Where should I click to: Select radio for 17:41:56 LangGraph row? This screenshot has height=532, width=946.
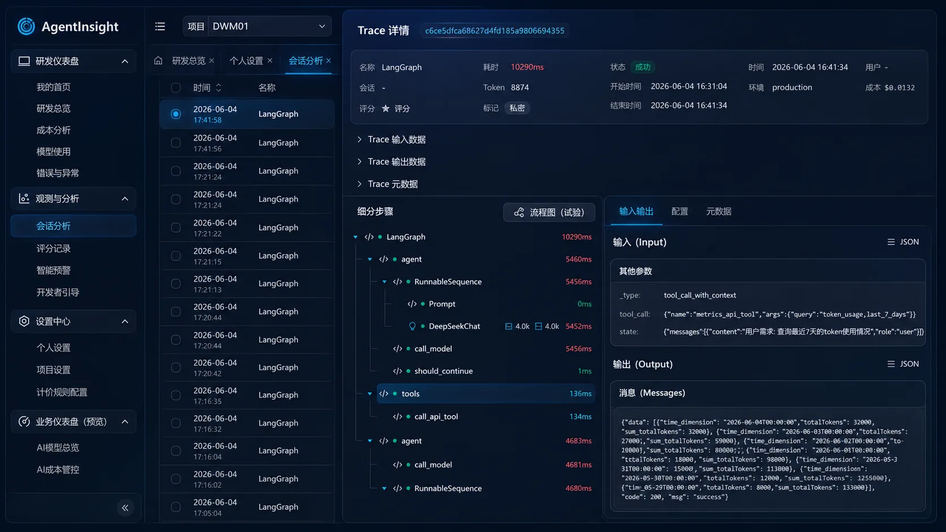(176, 143)
